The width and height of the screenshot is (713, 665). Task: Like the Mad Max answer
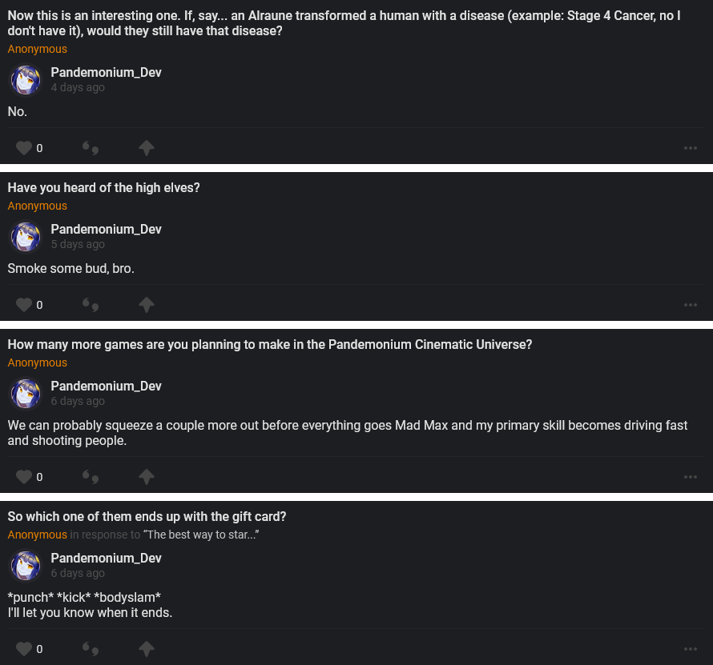pos(24,477)
